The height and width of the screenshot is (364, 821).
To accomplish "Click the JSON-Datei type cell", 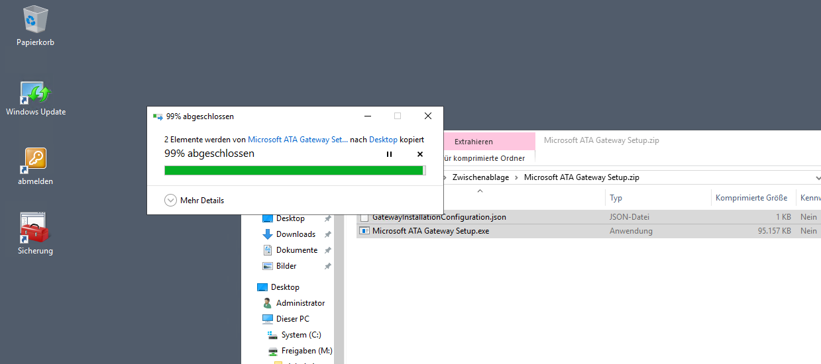I will click(629, 216).
